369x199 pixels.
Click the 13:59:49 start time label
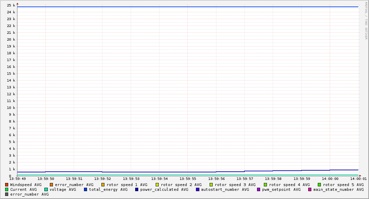point(17,179)
